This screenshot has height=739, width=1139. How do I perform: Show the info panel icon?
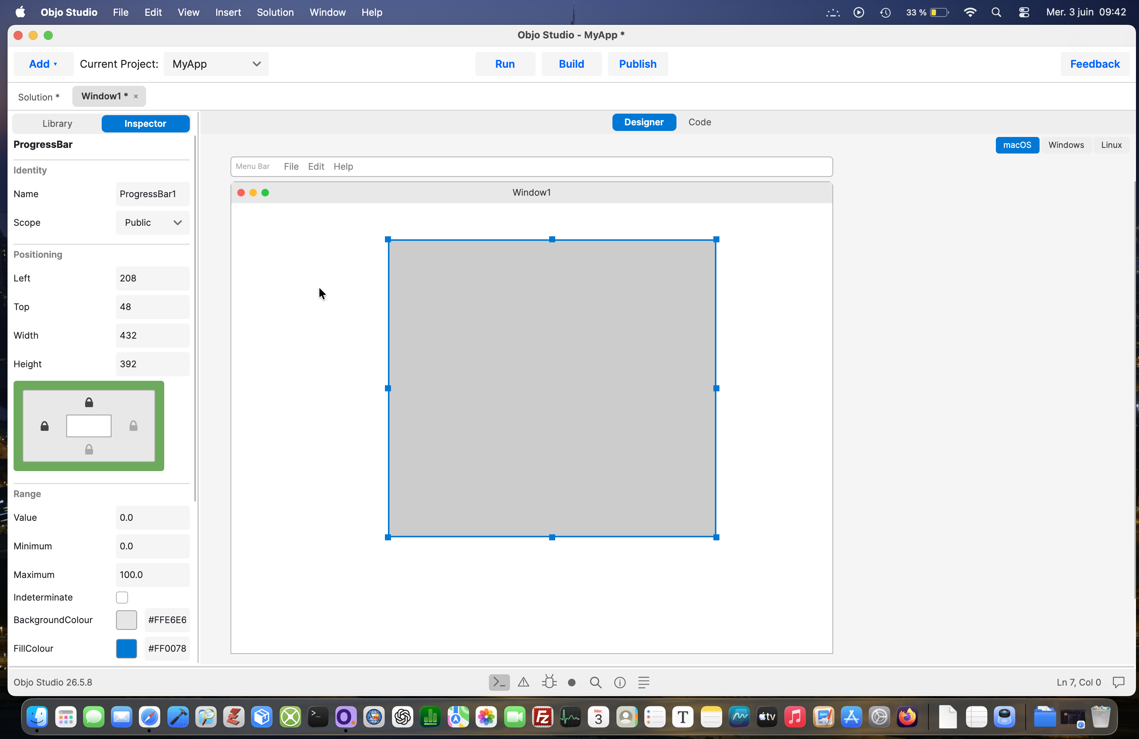pyautogui.click(x=620, y=683)
